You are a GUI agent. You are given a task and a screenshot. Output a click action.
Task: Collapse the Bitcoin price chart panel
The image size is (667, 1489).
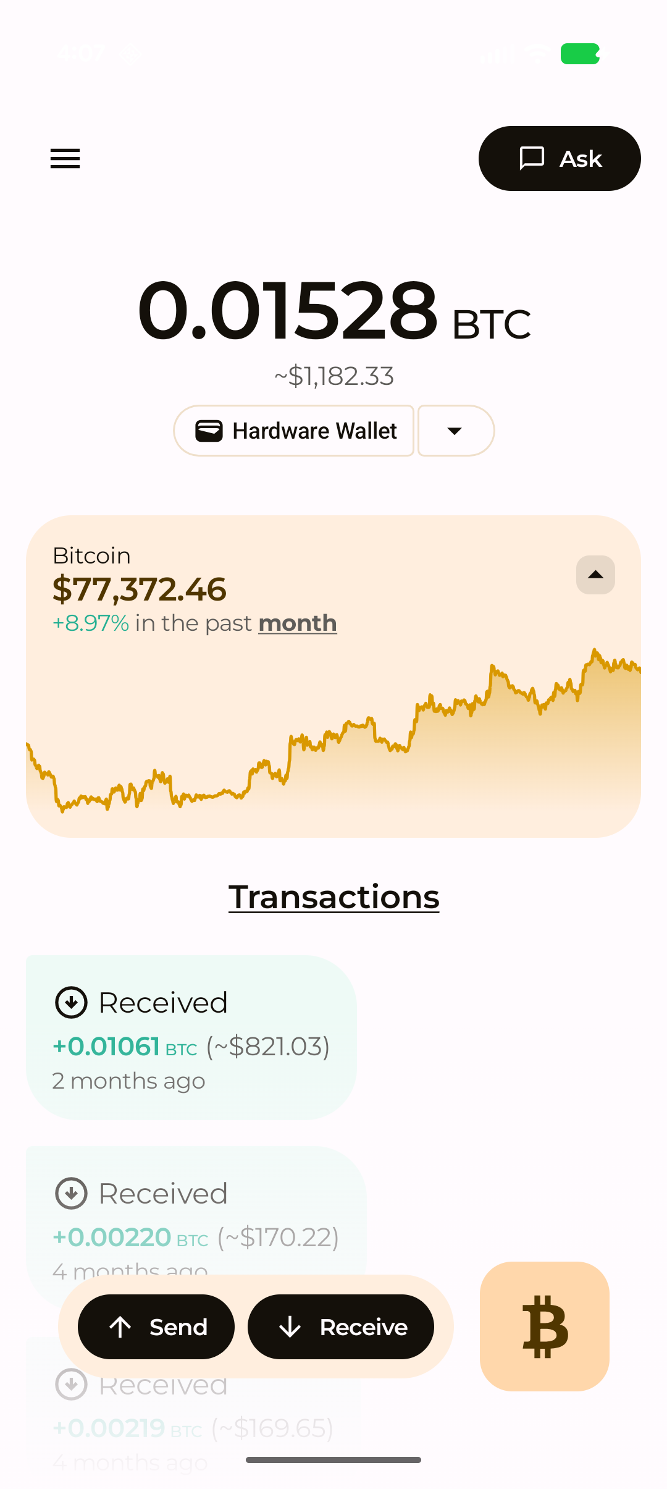click(x=595, y=575)
